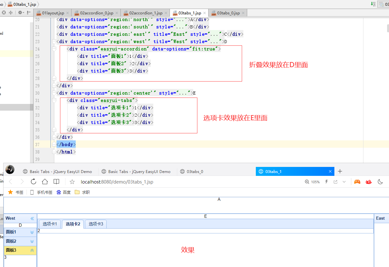Close the 03tabs_1.jsp editor tab
Image resolution: width=389 pixels, height=267 pixels.
coord(204,13)
